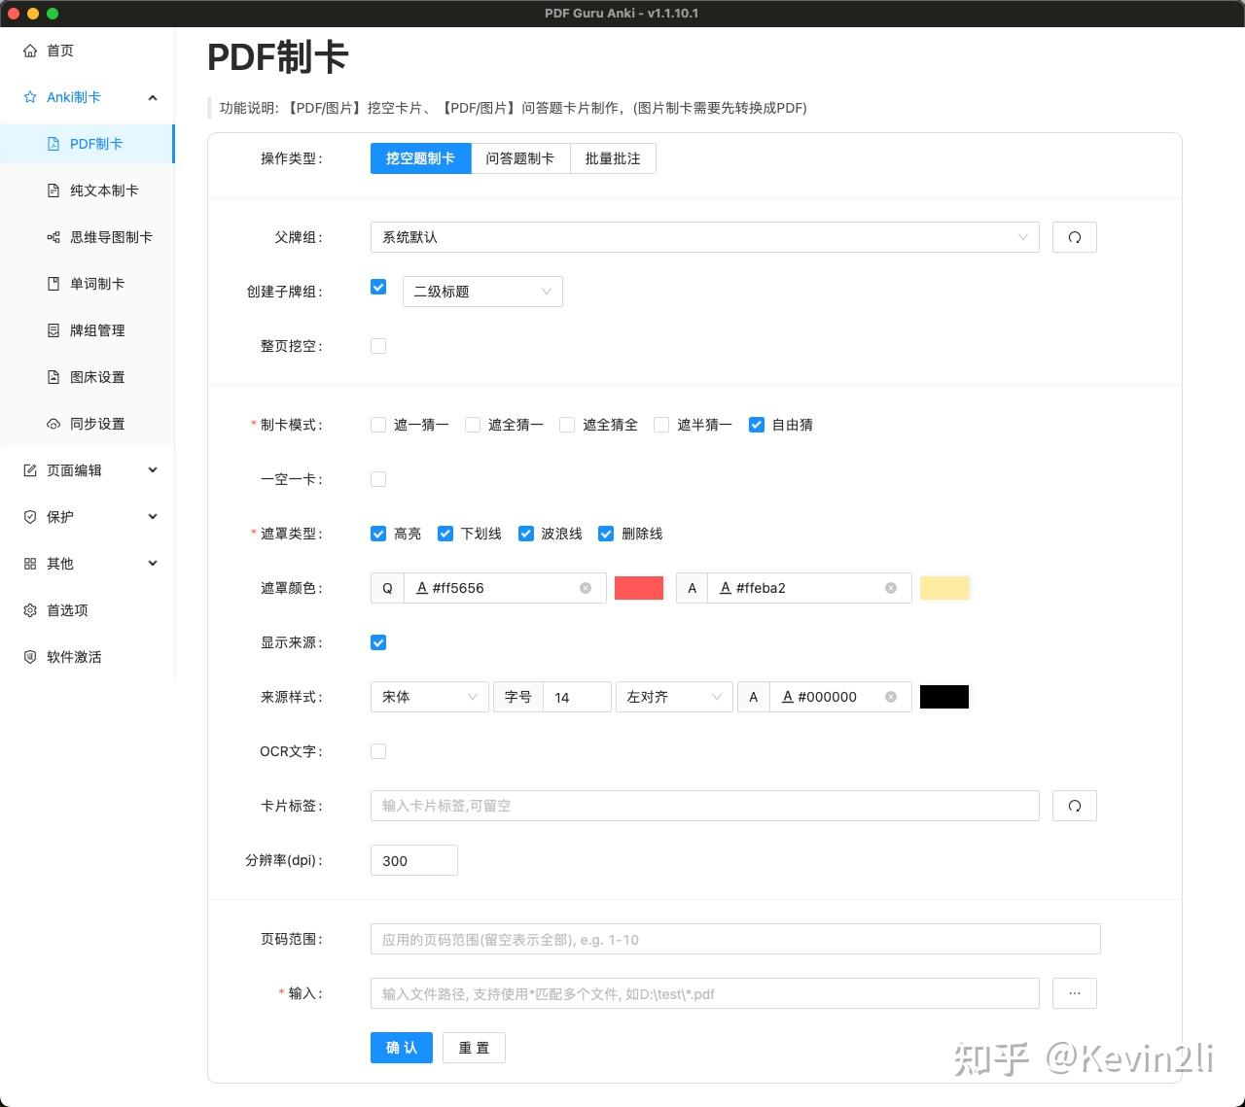Open 思维导图制卡 in the sidebar
The height and width of the screenshot is (1107, 1245).
click(x=88, y=237)
